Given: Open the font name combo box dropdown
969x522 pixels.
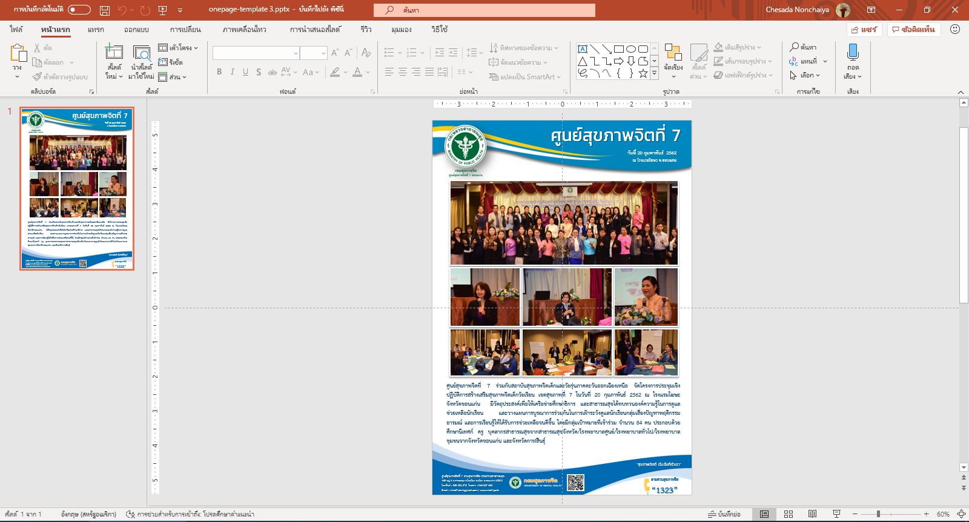Looking at the screenshot, I should click(295, 53).
